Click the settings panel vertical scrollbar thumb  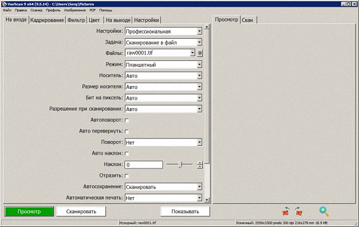[207, 96]
